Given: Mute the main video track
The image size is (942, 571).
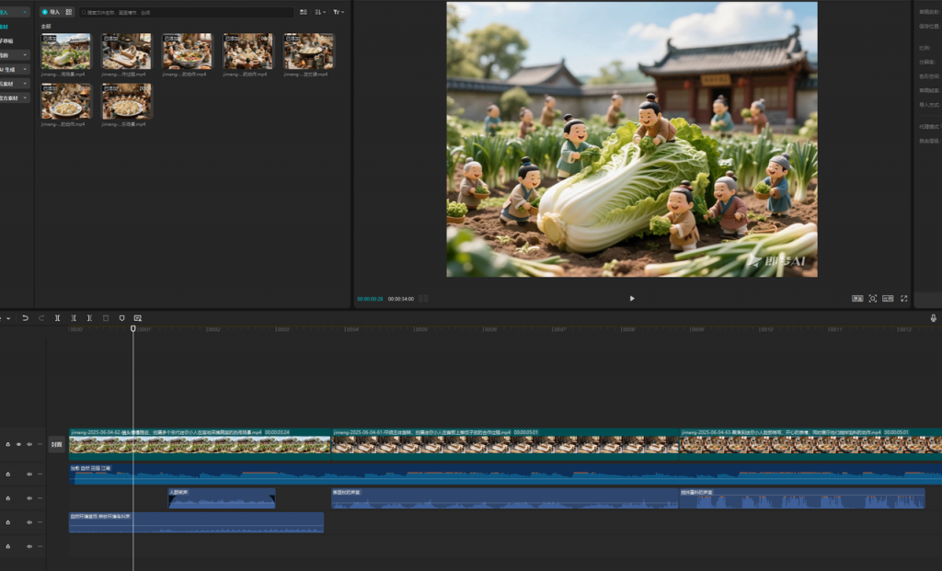Looking at the screenshot, I should coord(29,444).
